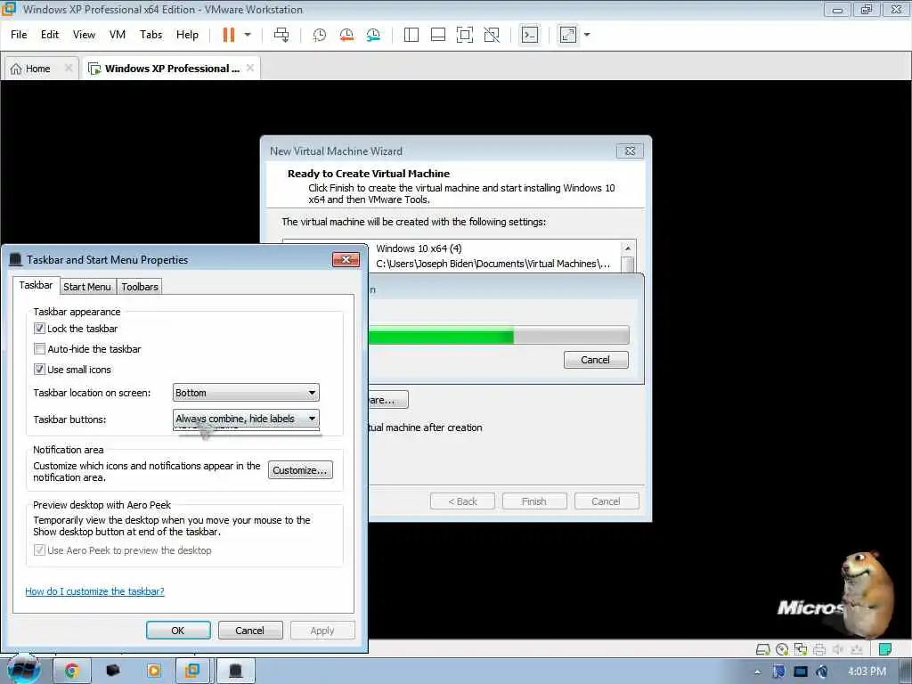Click the green message log status icon
Screen dimensions: 912x684
(884, 649)
